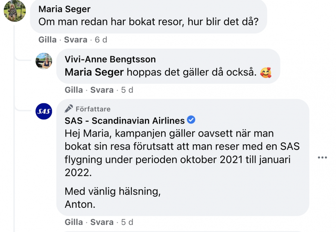Open Maria Seger's profile picture
The height and width of the screenshot is (232, 336).
(15, 10)
